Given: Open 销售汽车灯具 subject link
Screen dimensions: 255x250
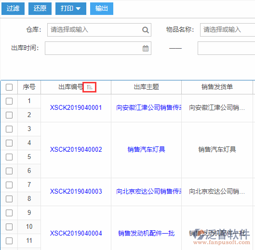Looking at the screenshot, I should point(147,149).
